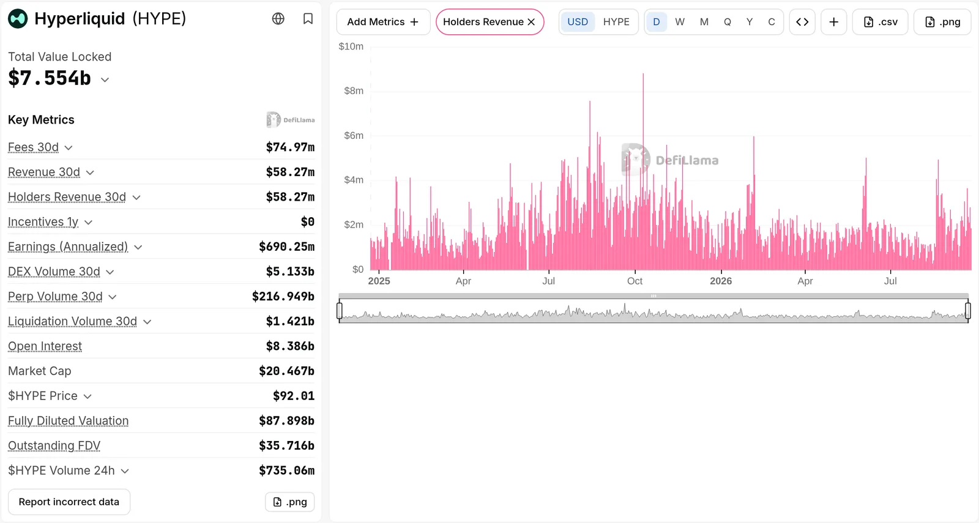Expand the DEX Volume 30d chevron
Image resolution: width=979 pixels, height=523 pixels.
[x=110, y=272]
